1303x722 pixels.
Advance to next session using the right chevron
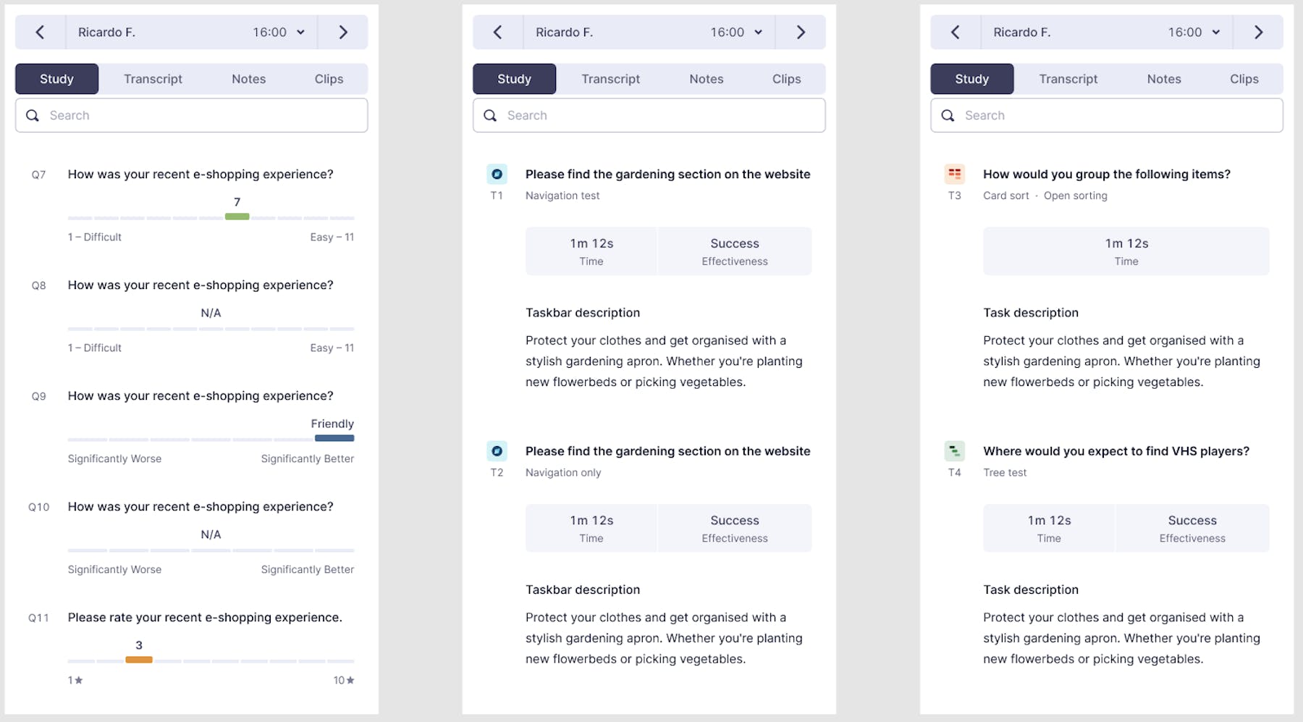[343, 32]
